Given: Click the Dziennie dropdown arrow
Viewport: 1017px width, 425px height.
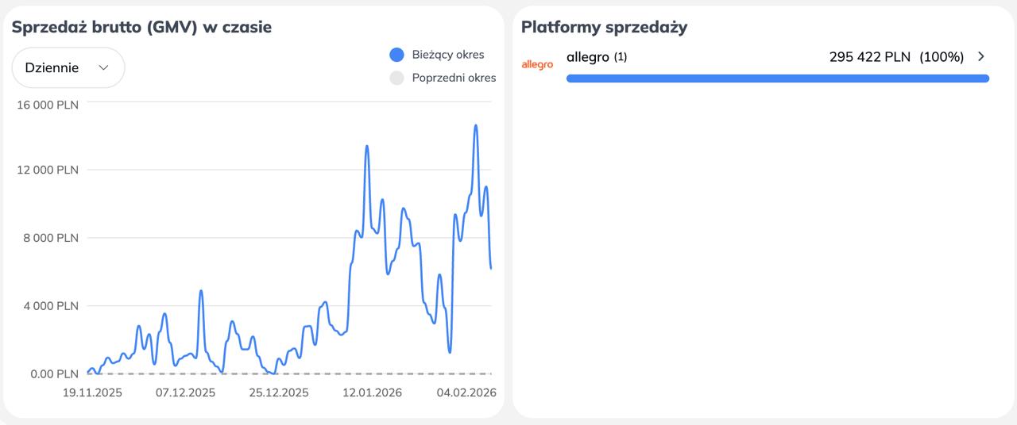Looking at the screenshot, I should [x=103, y=67].
